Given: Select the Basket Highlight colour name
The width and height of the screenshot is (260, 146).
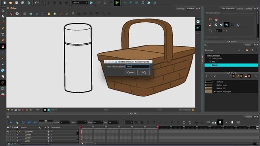Looking at the screenshot, I should click(223, 92).
